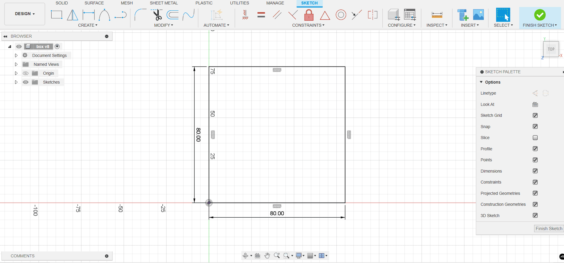Open the CREATE dropdown menu
Screen dimensions: 564x263
[88, 25]
